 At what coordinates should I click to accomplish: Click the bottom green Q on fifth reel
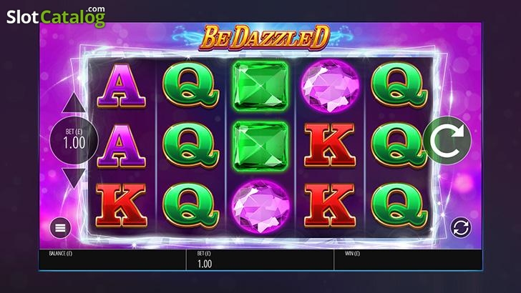pos(399,205)
